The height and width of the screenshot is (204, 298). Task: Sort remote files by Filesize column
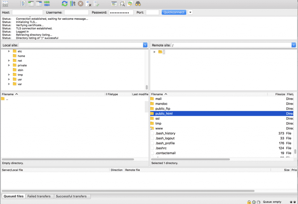(280, 94)
